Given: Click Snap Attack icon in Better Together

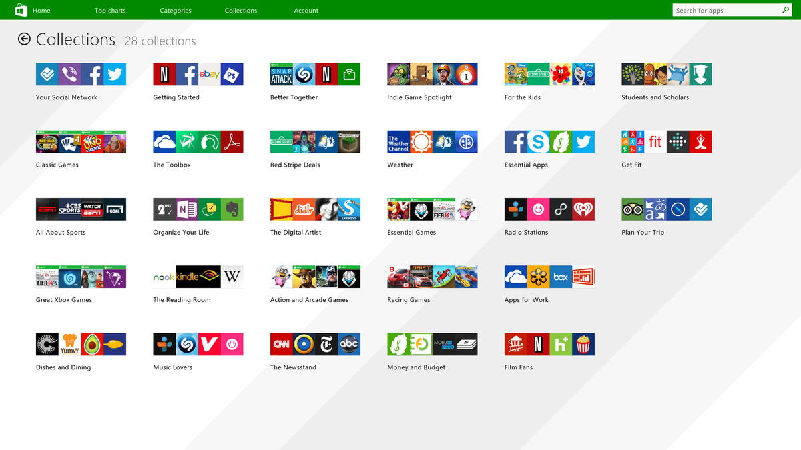Looking at the screenshot, I should (x=282, y=75).
